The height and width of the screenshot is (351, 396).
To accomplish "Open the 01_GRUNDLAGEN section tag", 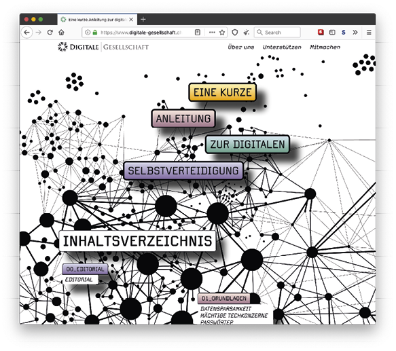I will pyautogui.click(x=224, y=298).
